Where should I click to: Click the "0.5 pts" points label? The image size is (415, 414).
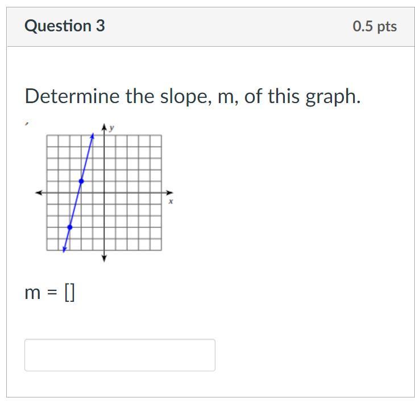(x=374, y=26)
